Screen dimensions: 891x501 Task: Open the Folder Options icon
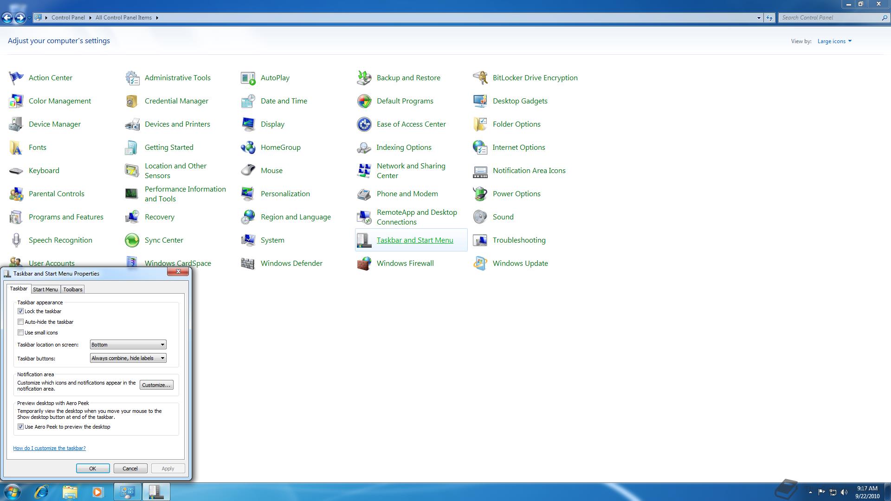click(480, 124)
